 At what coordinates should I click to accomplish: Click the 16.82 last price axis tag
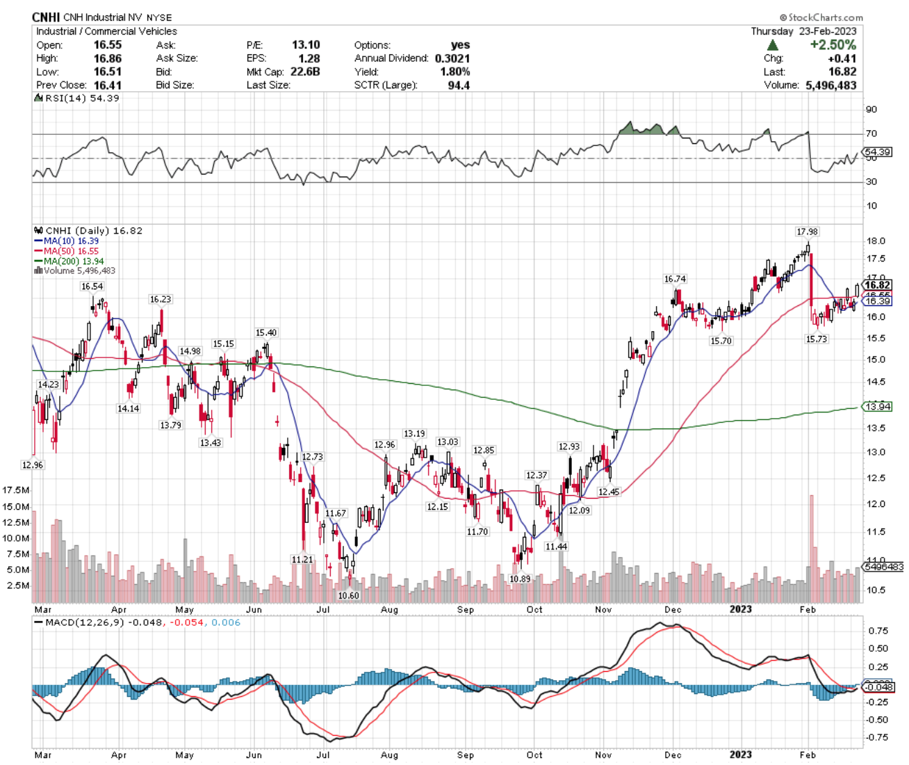(x=877, y=285)
